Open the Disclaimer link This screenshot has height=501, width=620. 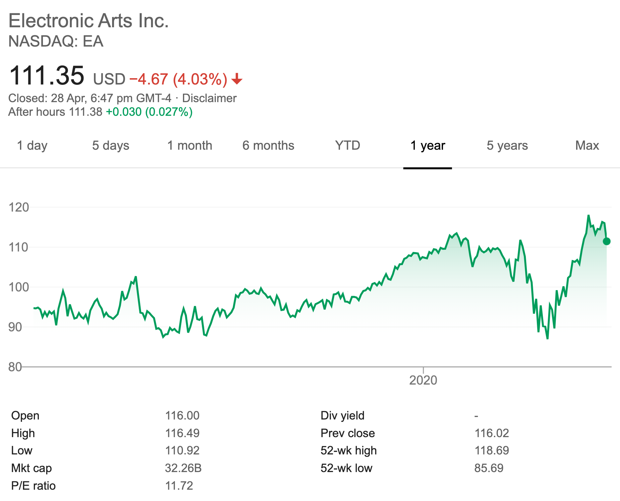pyautogui.click(x=209, y=98)
